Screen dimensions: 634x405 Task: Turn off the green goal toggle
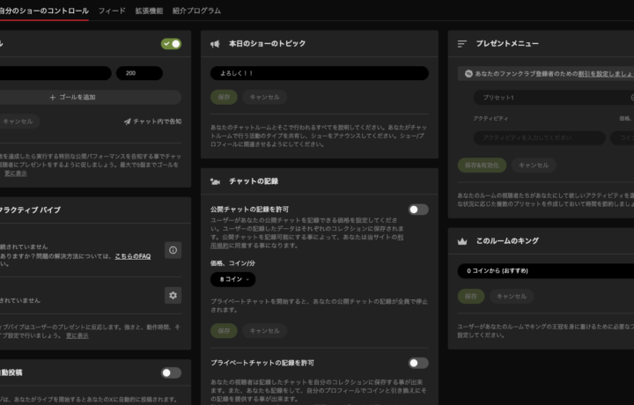coord(171,43)
